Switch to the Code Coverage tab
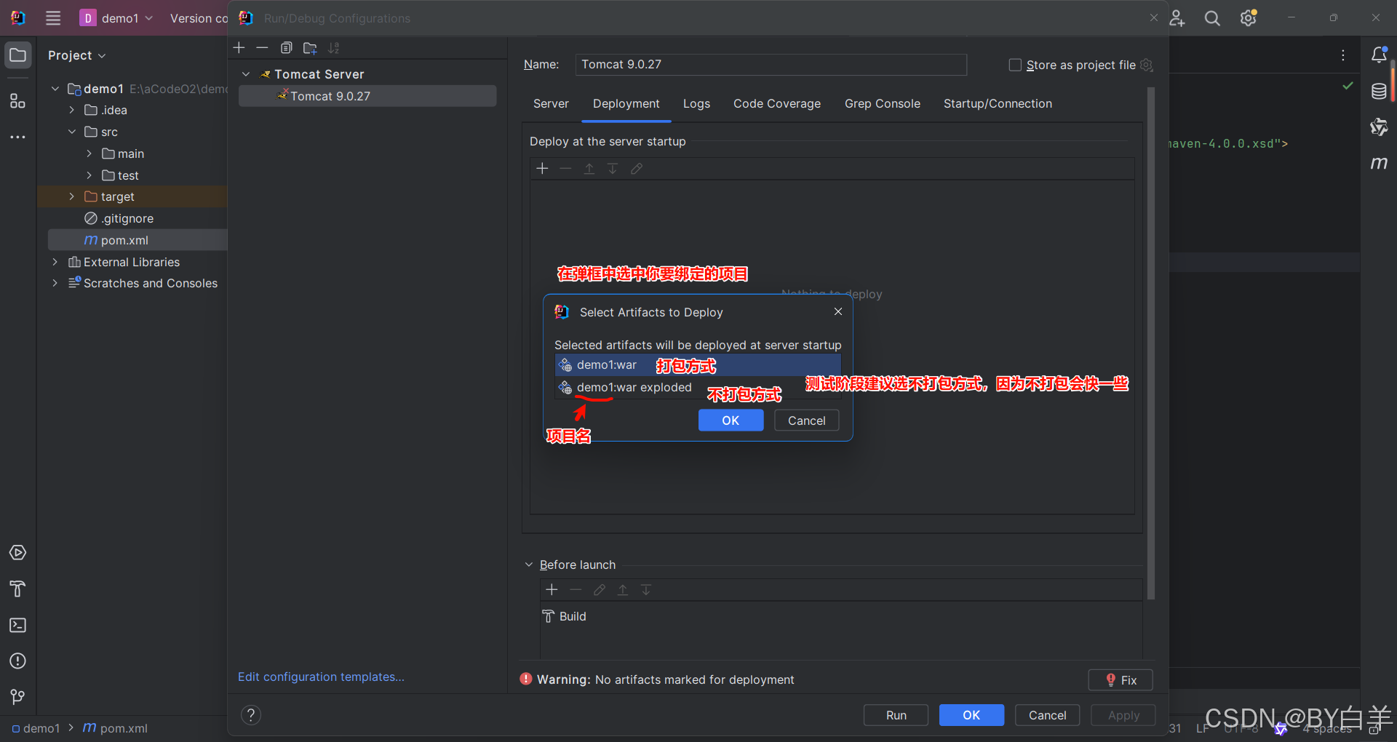 tap(777, 103)
